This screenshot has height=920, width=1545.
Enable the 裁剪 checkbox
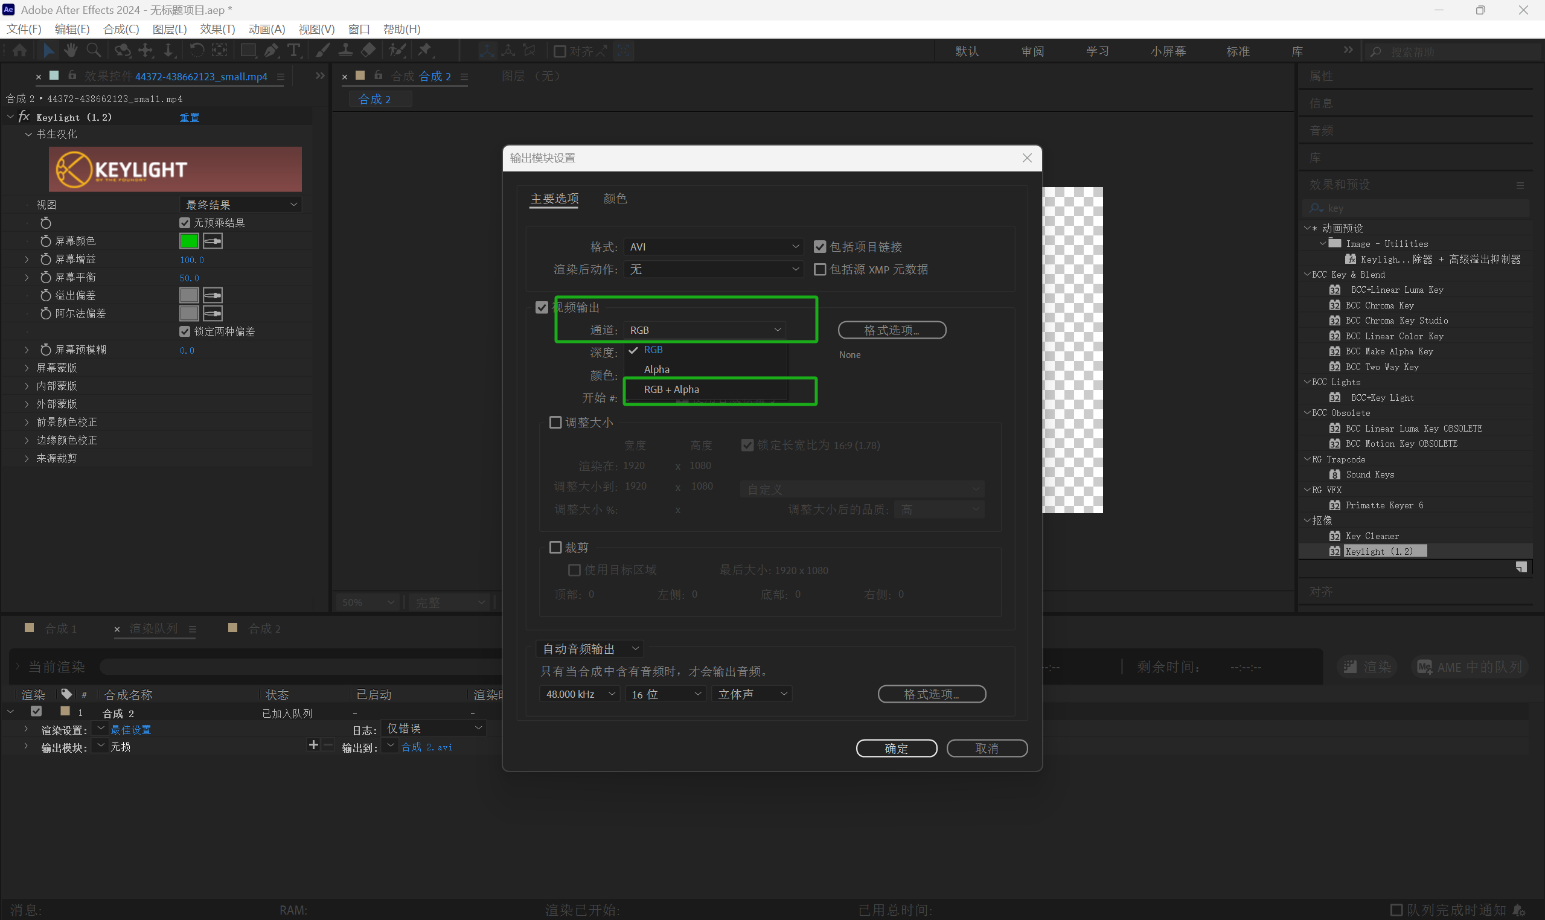[x=555, y=548]
